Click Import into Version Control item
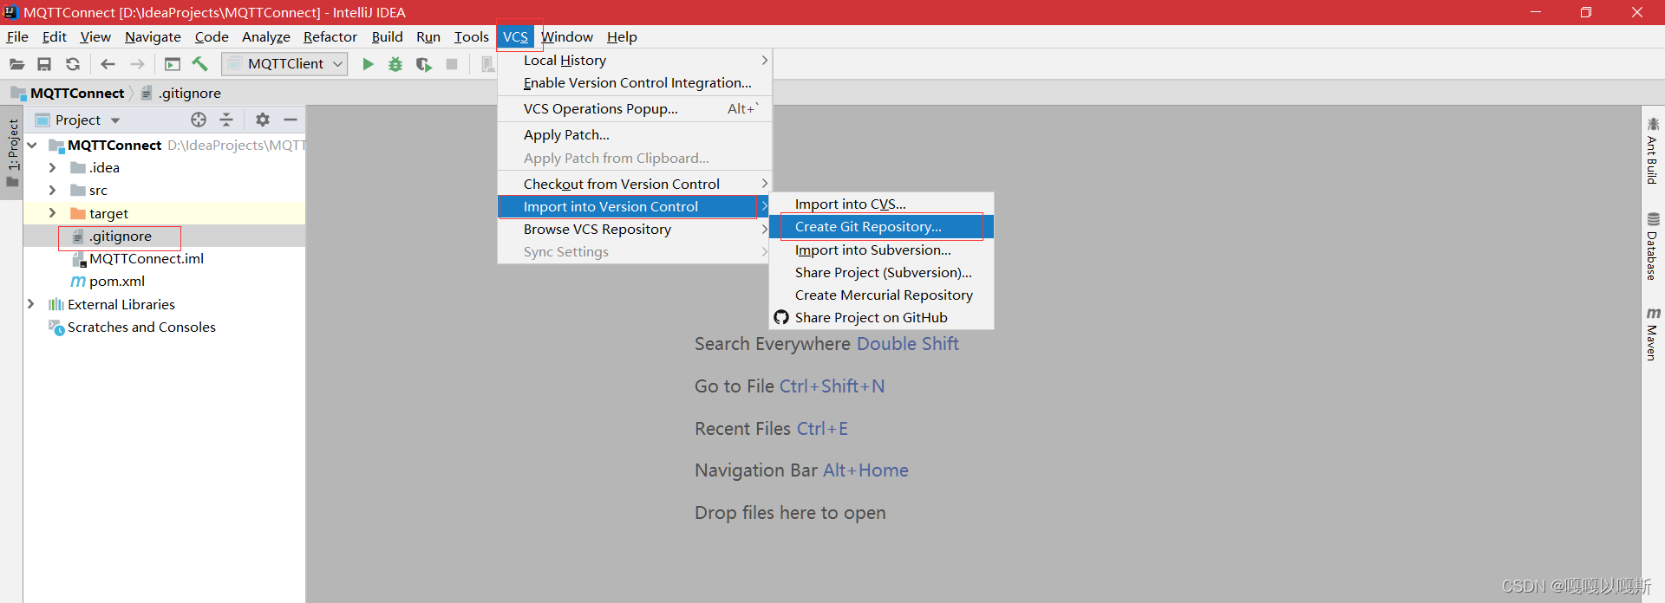The height and width of the screenshot is (603, 1665). coord(635,206)
